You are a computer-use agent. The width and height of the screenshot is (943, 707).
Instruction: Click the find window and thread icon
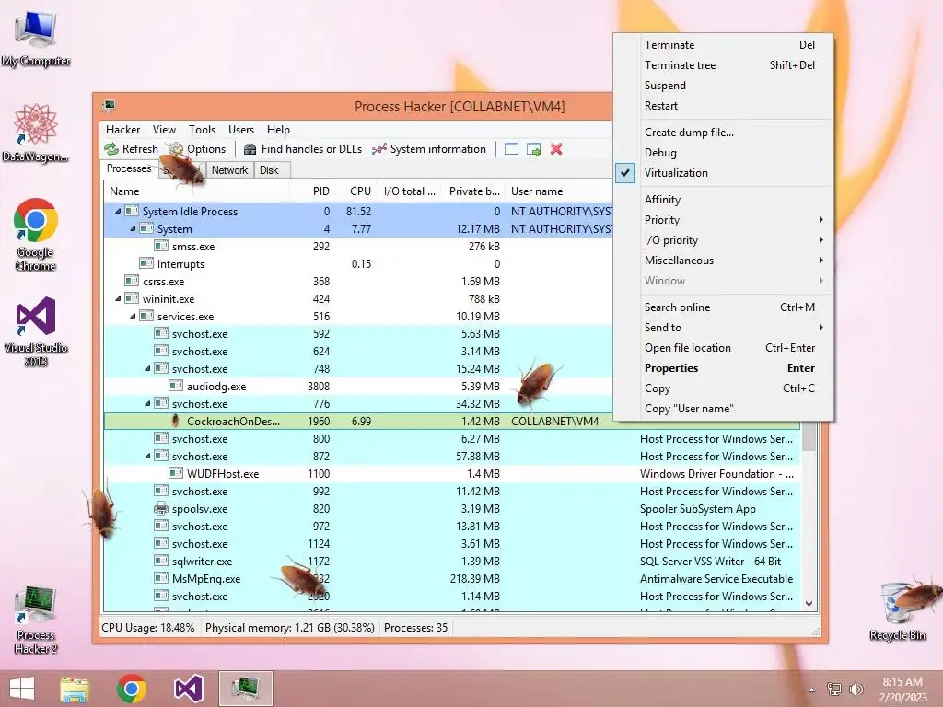(533, 149)
